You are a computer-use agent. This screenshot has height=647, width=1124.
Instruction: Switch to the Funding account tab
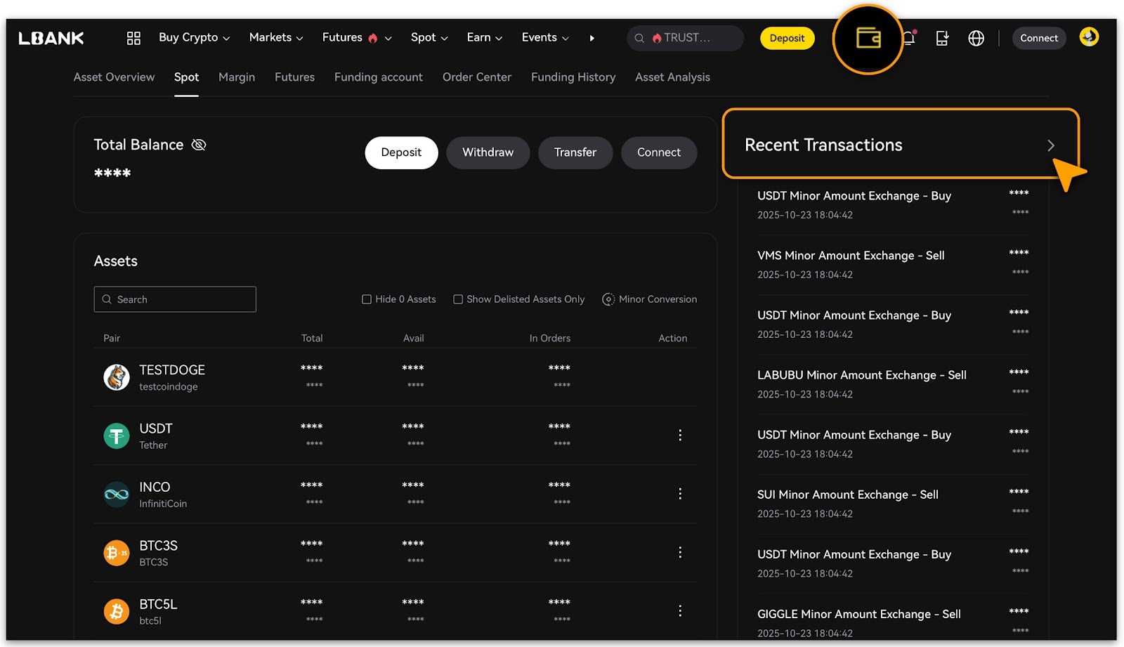[378, 77]
